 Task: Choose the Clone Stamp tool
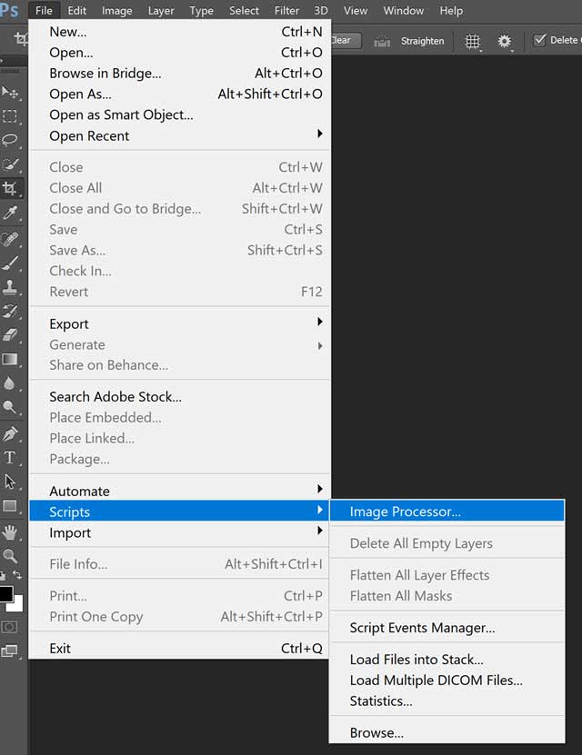(x=11, y=285)
